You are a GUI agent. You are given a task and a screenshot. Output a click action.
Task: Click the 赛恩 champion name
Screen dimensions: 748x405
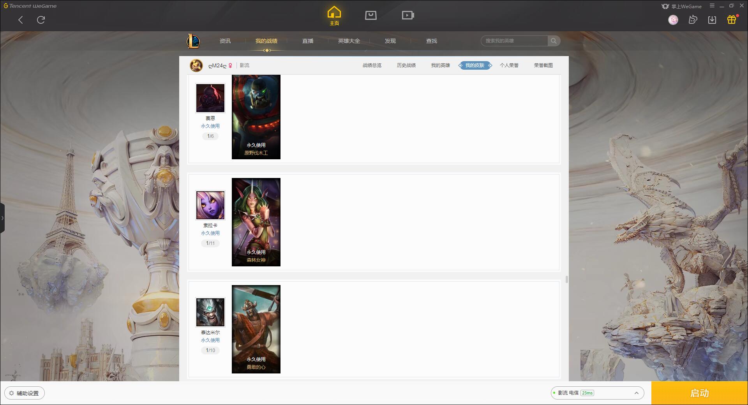tap(210, 118)
